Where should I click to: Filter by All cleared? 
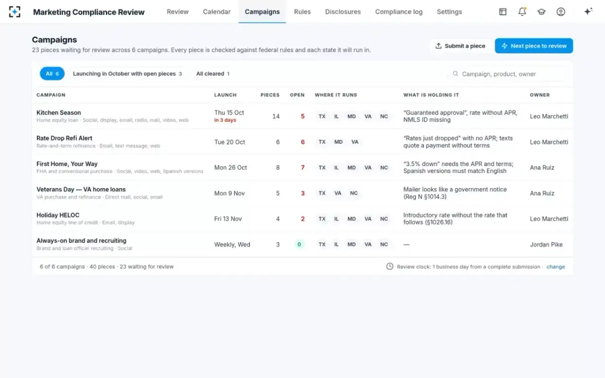pos(213,74)
